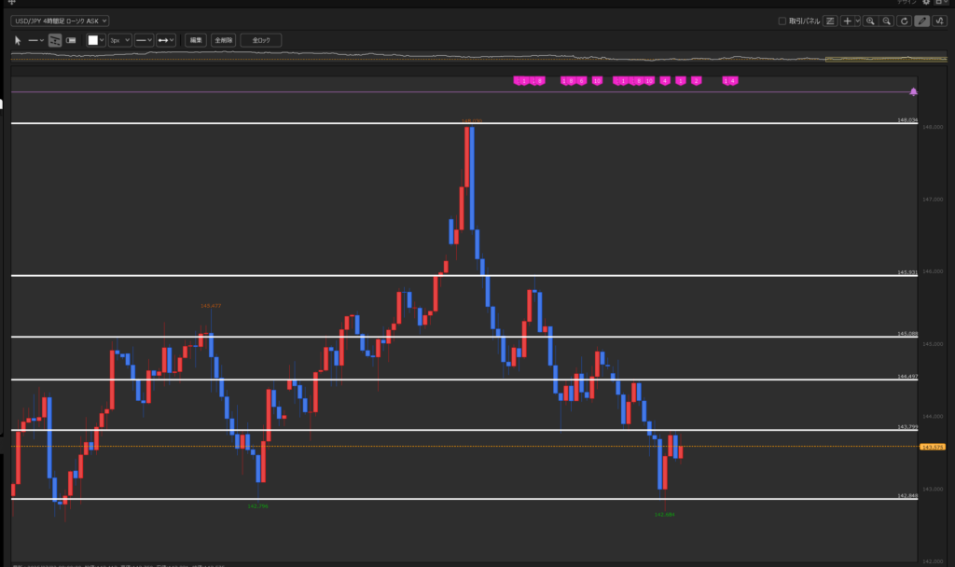The width and height of the screenshot is (955, 567).
Task: Click the refresh reset chart icon
Action: click(x=905, y=21)
